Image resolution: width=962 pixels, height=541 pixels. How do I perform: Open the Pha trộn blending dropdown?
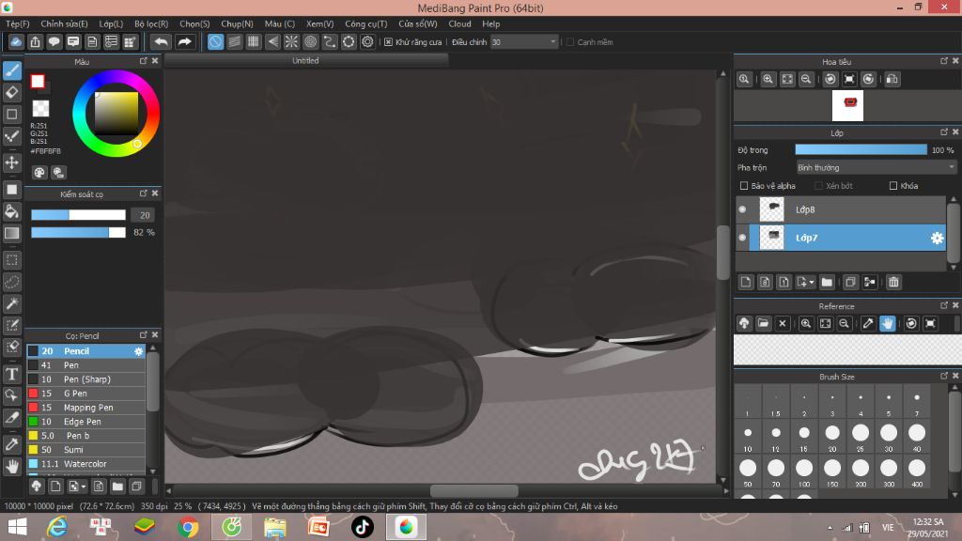click(x=877, y=167)
